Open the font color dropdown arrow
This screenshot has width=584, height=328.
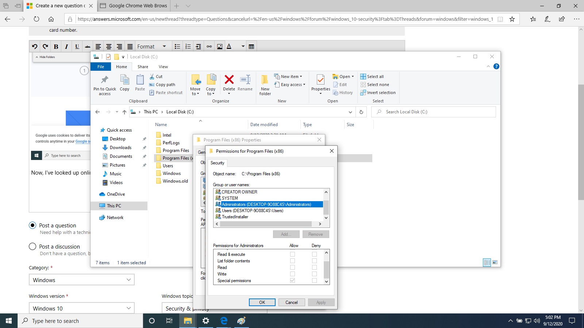[x=243, y=46]
